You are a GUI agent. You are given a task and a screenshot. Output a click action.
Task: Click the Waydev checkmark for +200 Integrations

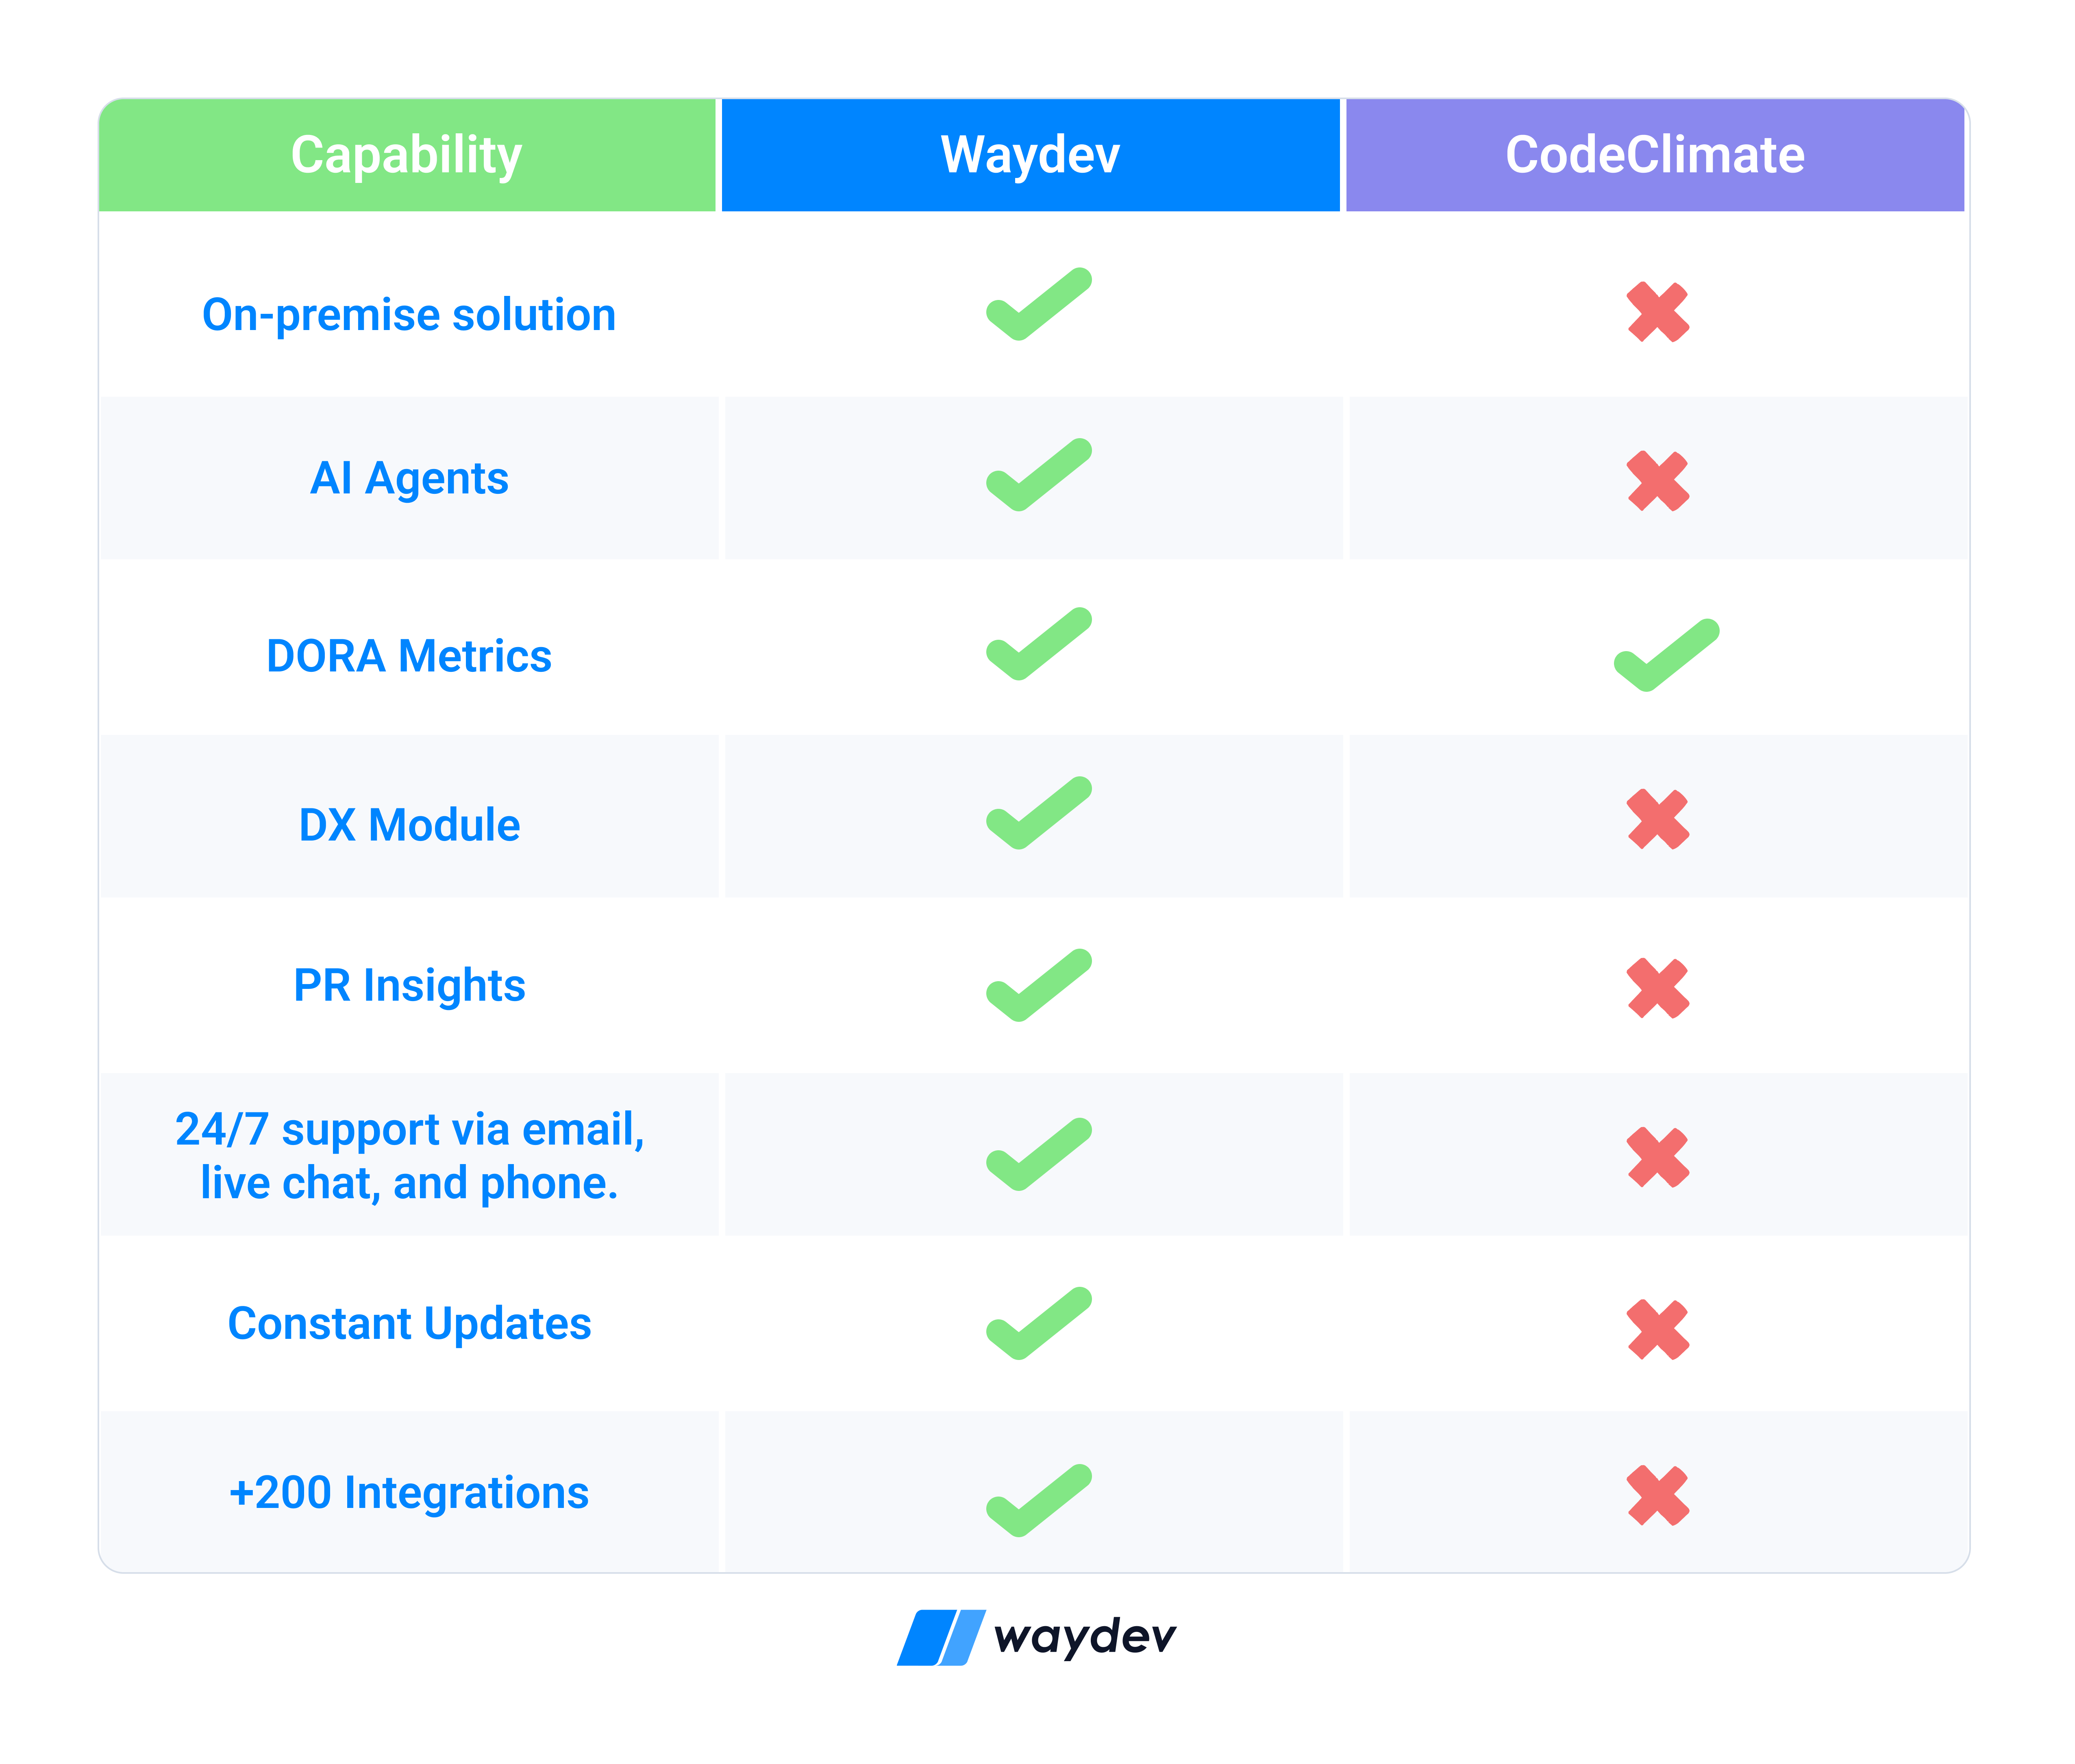point(1038,1499)
